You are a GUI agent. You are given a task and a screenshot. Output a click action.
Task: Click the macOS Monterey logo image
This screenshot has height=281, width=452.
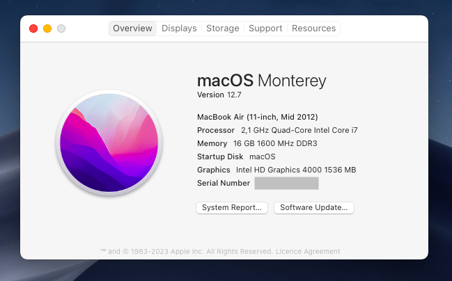point(109,143)
